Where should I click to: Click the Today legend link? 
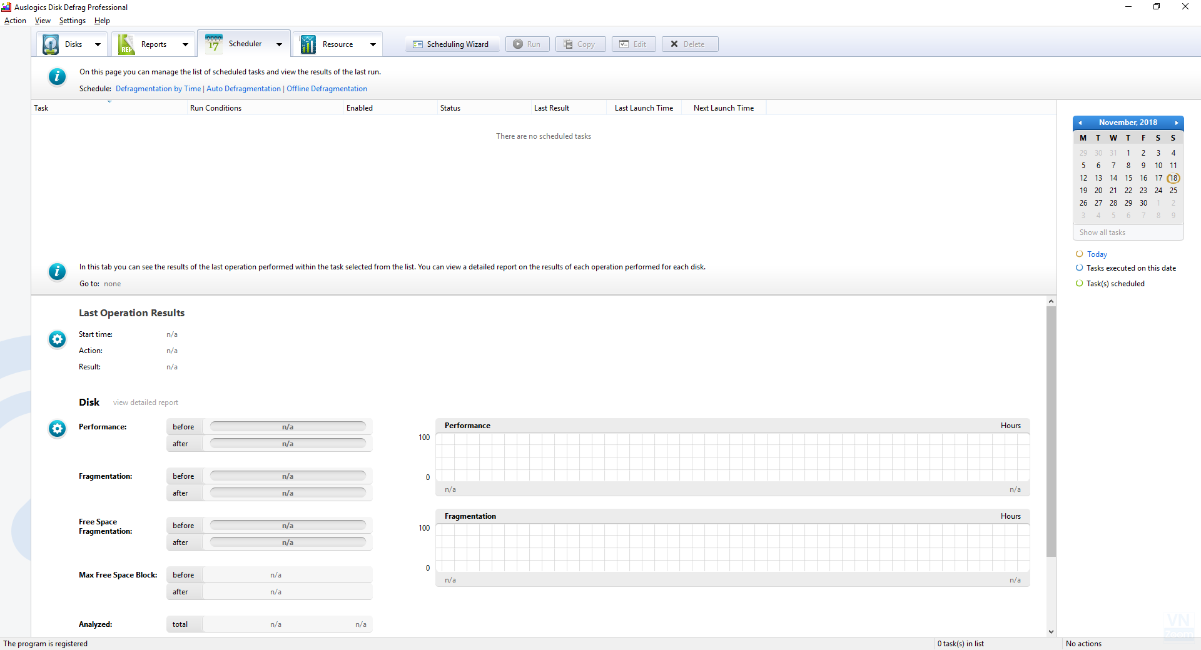point(1097,254)
